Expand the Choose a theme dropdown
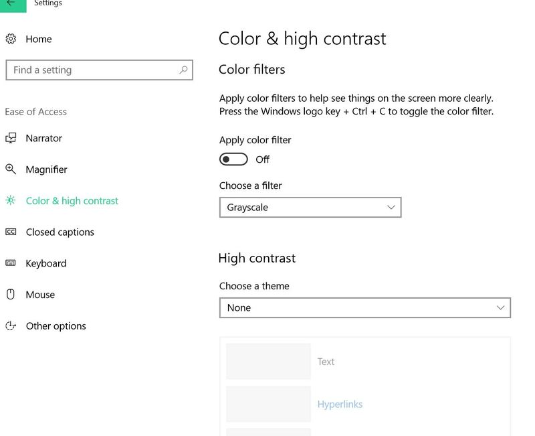The width and height of the screenshot is (535, 436). click(x=364, y=307)
